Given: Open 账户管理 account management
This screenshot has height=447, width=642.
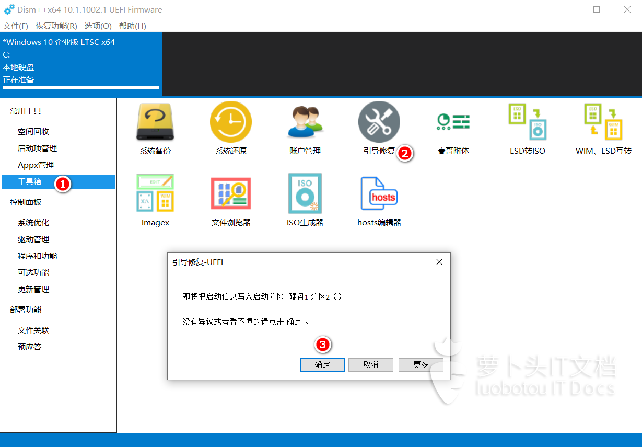Looking at the screenshot, I should [305, 122].
